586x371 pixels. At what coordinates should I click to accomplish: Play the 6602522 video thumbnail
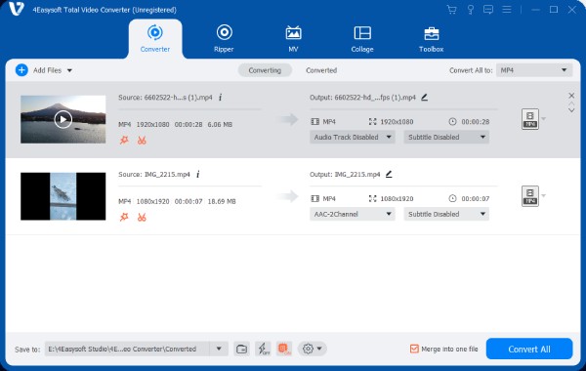(x=63, y=119)
